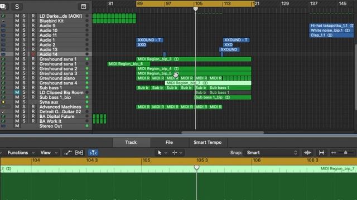Screen dimensions: 357x200
Task: Open the View dropdown menu
Action: [x=49, y=153]
